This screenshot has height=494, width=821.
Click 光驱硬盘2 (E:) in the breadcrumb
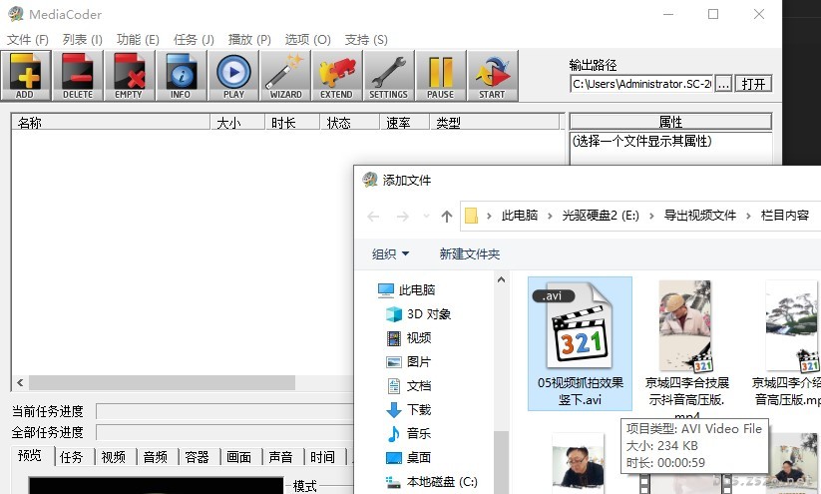601,216
